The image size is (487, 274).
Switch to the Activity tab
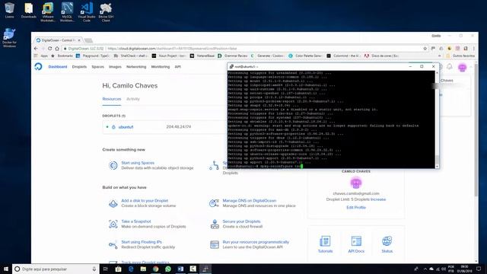pyautogui.click(x=133, y=99)
